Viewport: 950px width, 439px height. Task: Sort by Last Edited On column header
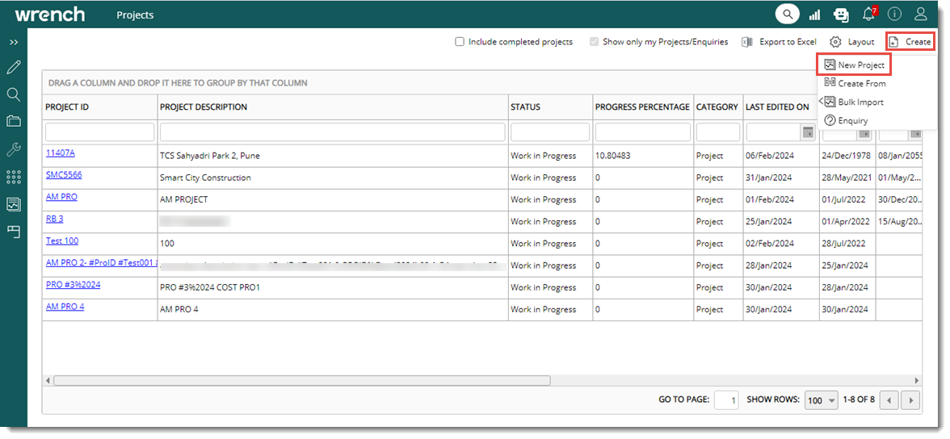click(x=777, y=107)
